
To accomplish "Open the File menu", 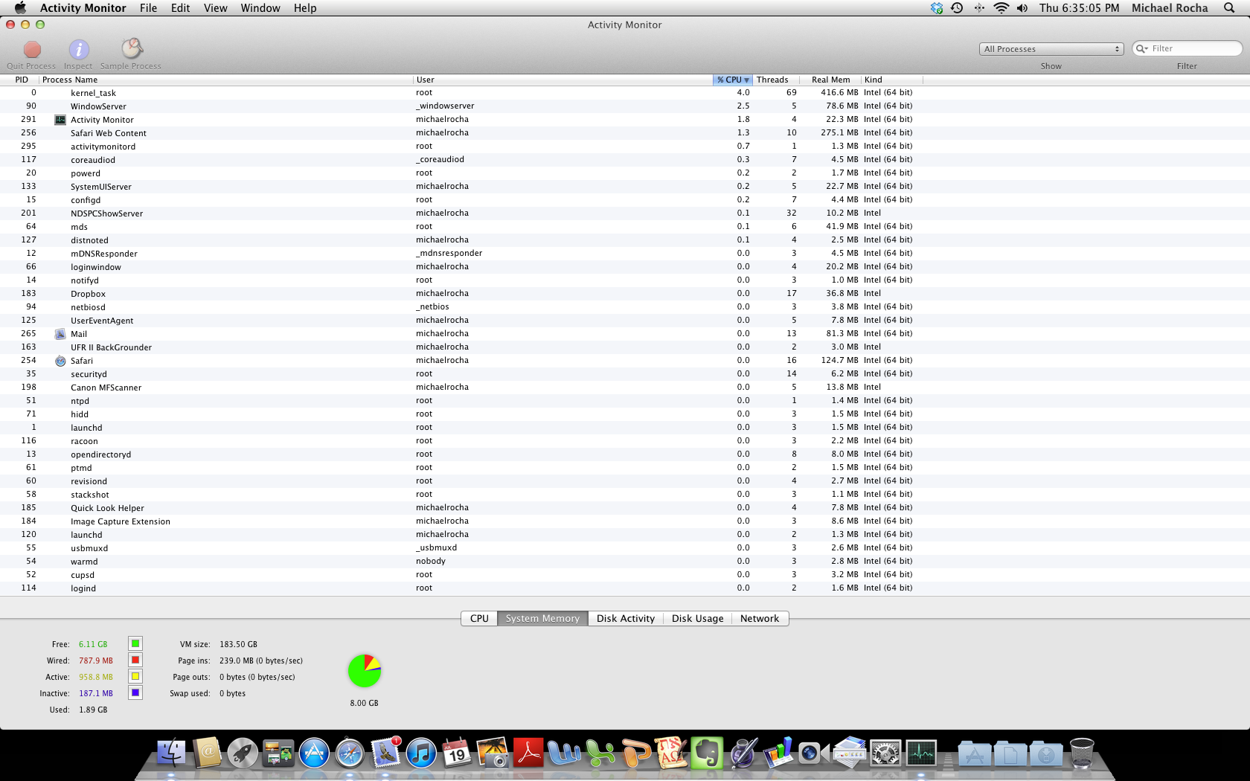I will point(148,8).
